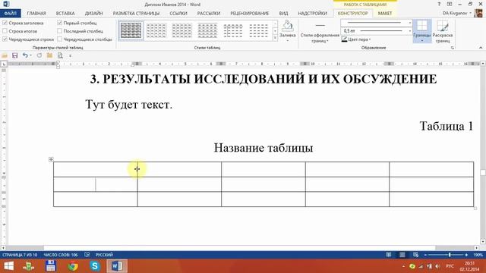Click the zoom slider handle
486x273 pixels.
pyautogui.click(x=450, y=255)
